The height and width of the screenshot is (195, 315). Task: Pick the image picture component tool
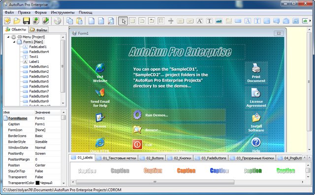tap(219, 21)
